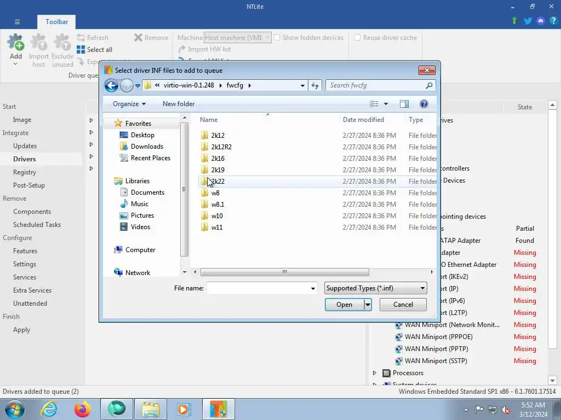The width and height of the screenshot is (561, 420).
Task: Go to the Unattended page
Action: pyautogui.click(x=30, y=303)
